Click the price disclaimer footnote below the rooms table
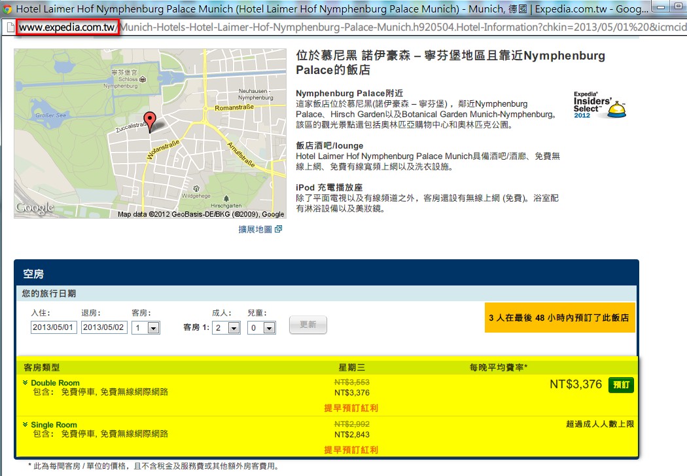 153,466
